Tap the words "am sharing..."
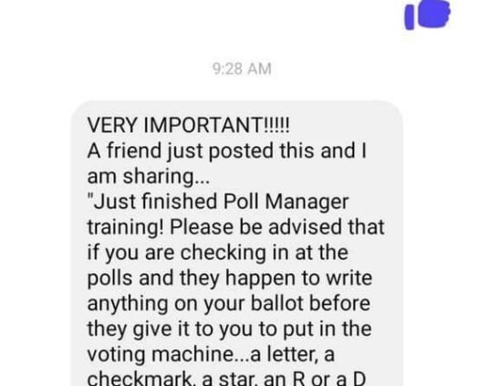Viewport: 489px width, 386px height. point(149,177)
